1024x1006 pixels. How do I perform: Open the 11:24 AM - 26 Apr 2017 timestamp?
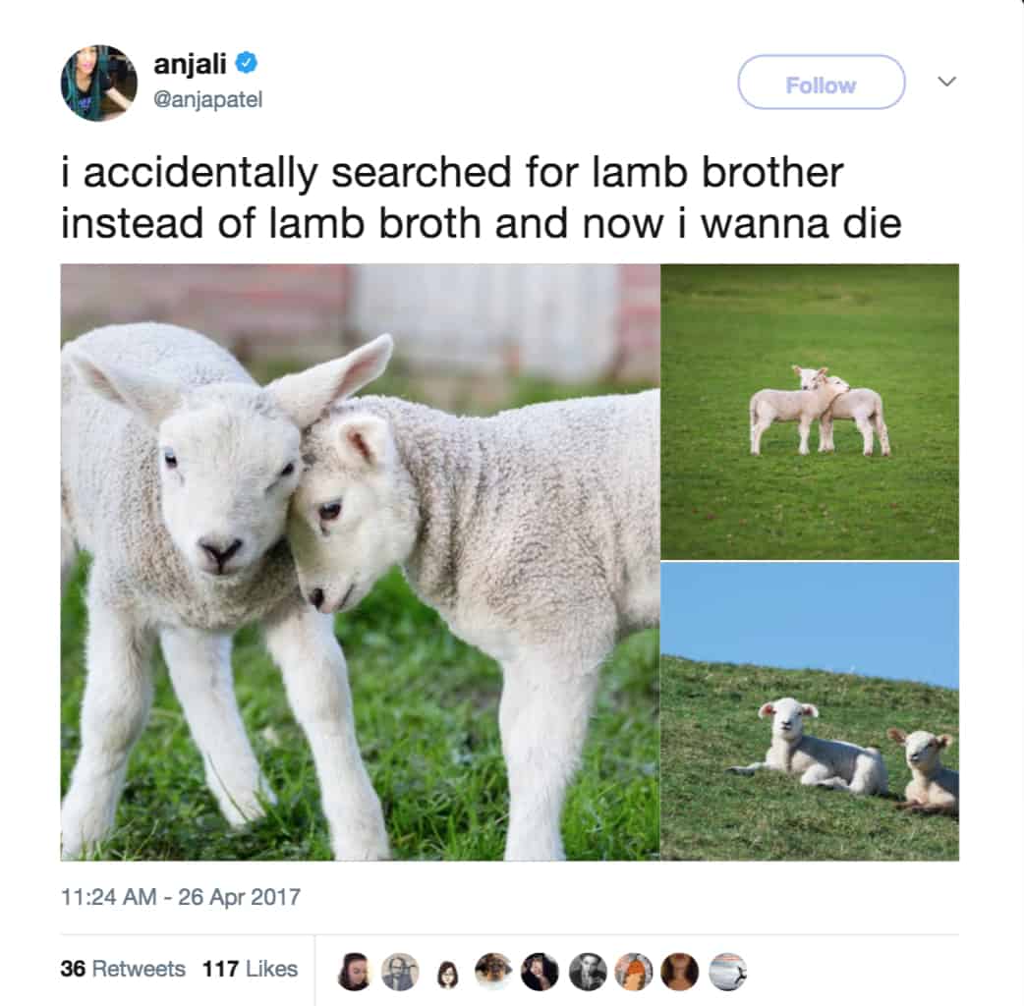coord(180,896)
